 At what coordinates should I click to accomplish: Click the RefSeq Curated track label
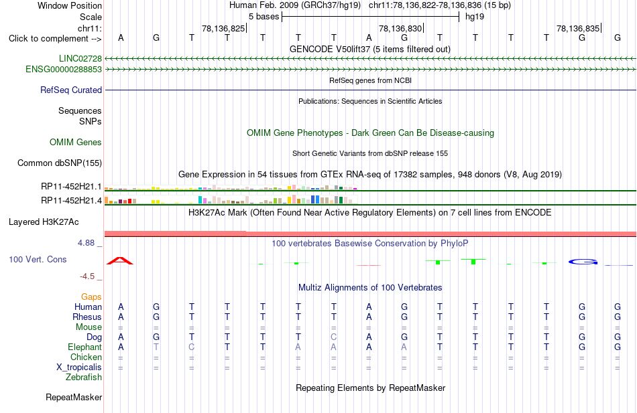click(x=71, y=90)
